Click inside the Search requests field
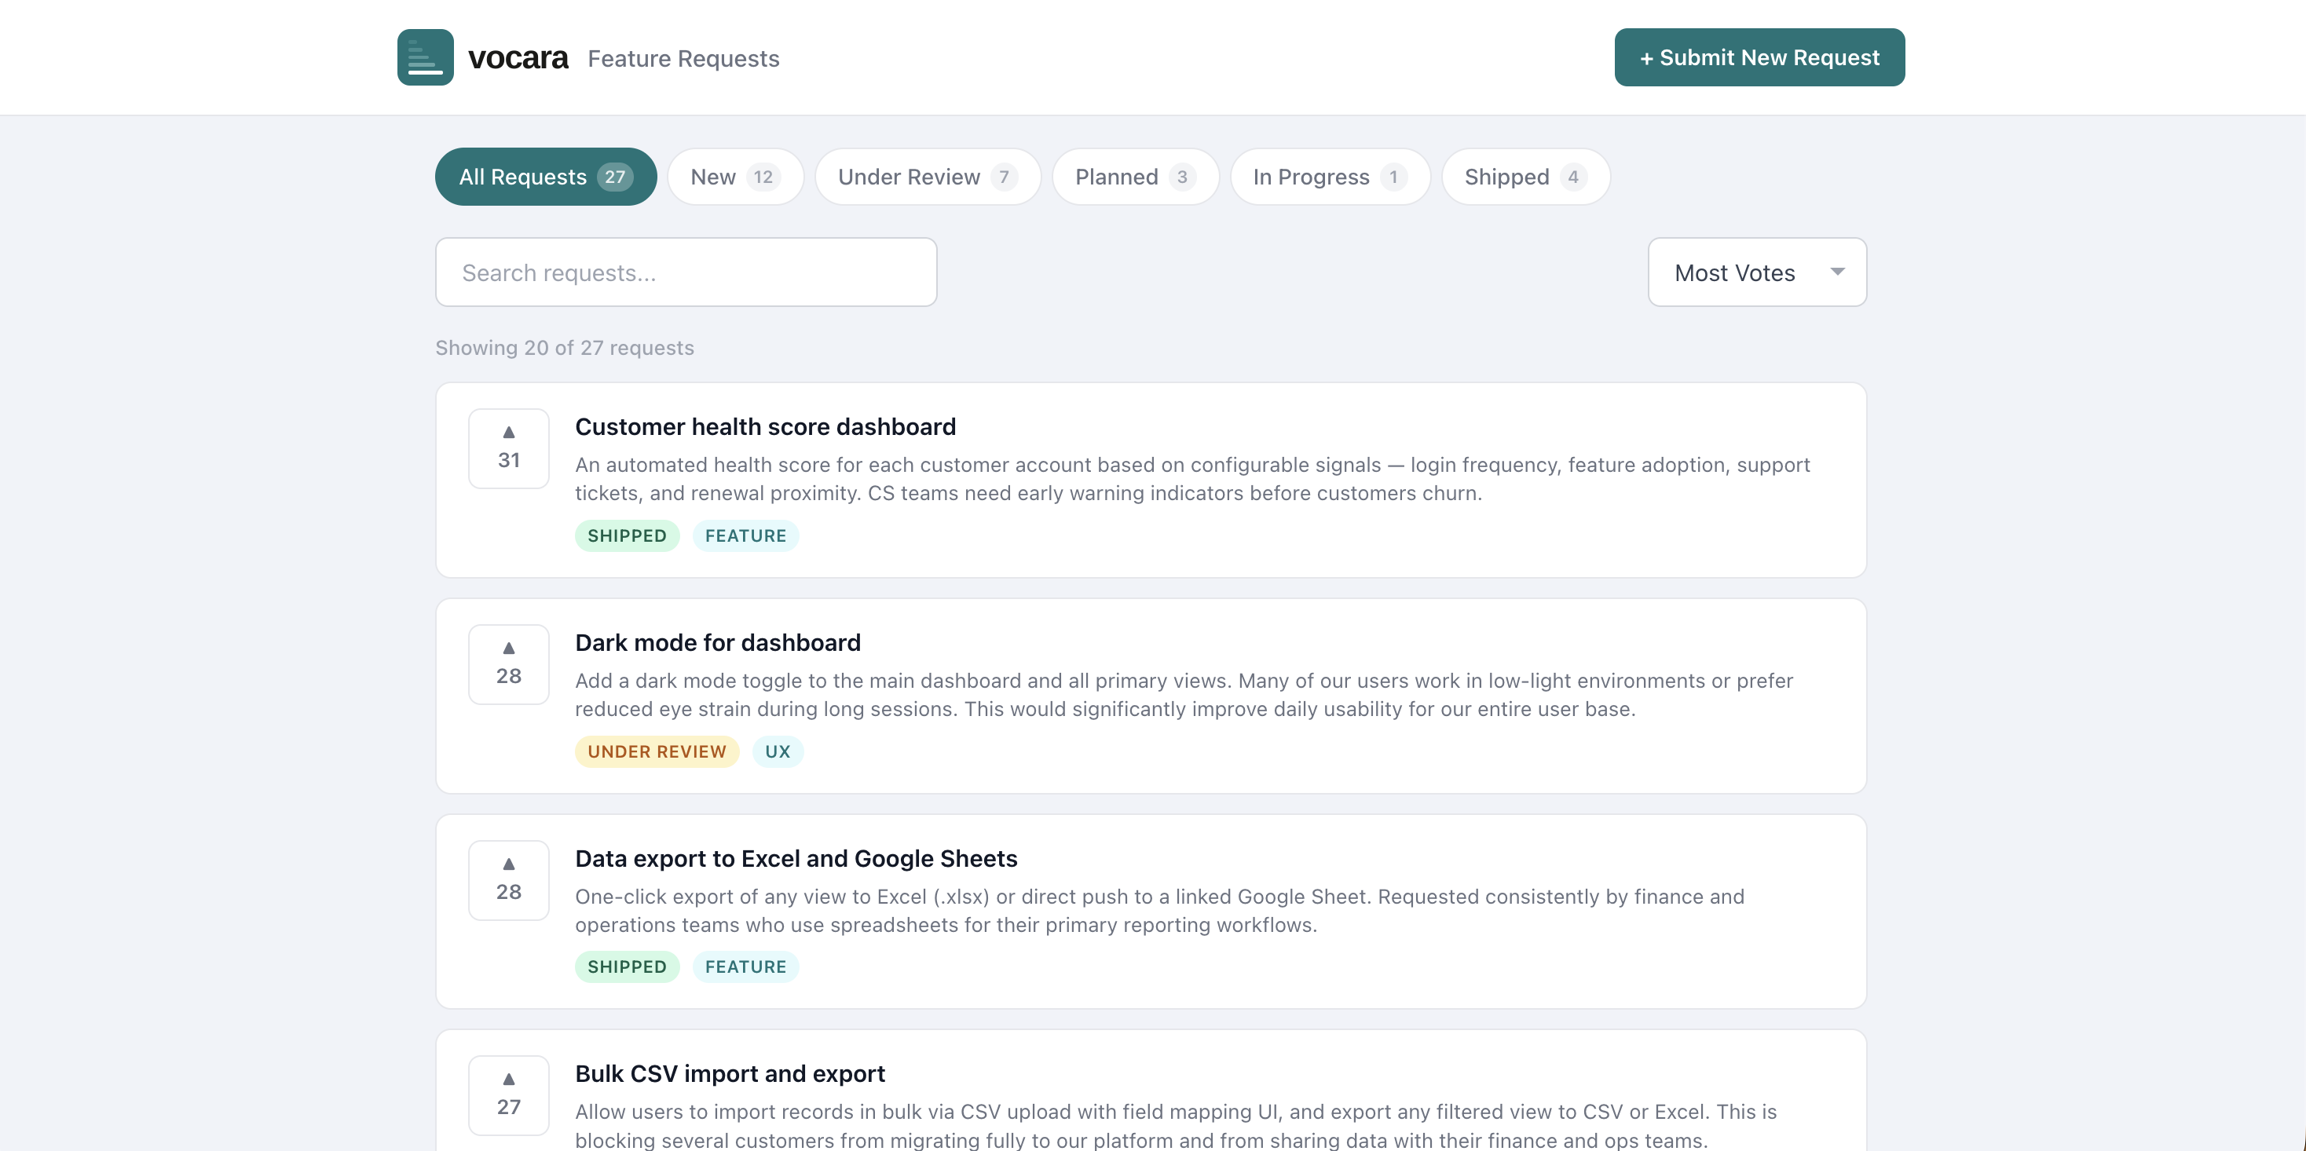Viewport: 2306px width, 1151px height. coord(685,272)
